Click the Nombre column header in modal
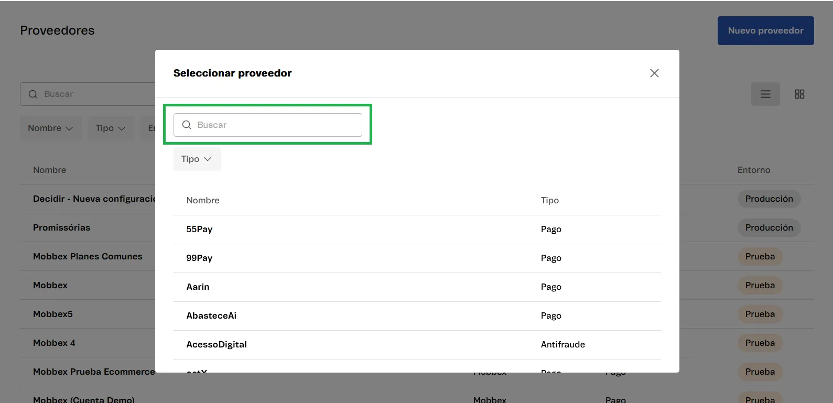The image size is (833, 403). tap(203, 201)
